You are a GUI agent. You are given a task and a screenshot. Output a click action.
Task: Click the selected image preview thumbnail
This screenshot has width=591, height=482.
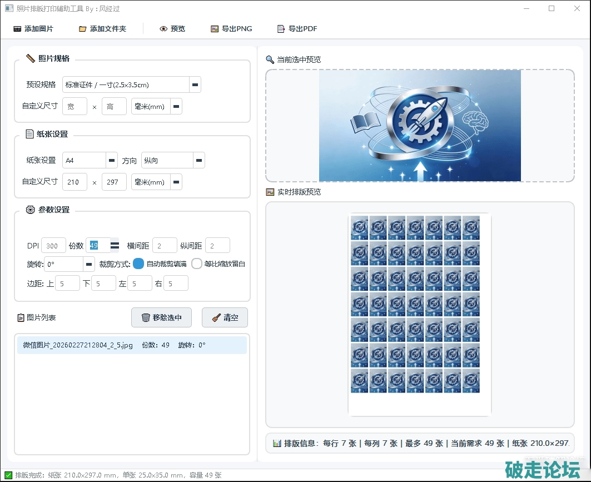[x=420, y=126]
